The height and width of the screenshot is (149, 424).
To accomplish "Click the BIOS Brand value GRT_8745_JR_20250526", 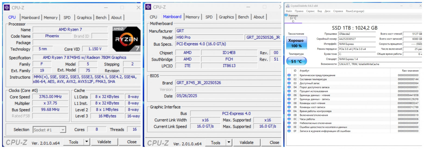I will (228, 83).
